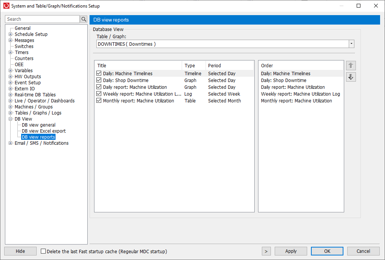This screenshot has height=260, width=385.
Task: Expand the Extern IO tree node
Action: coord(10,89)
